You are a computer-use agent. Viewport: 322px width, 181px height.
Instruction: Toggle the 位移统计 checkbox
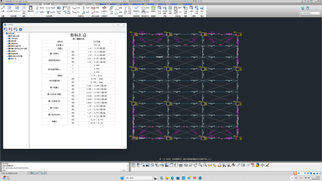9,51
